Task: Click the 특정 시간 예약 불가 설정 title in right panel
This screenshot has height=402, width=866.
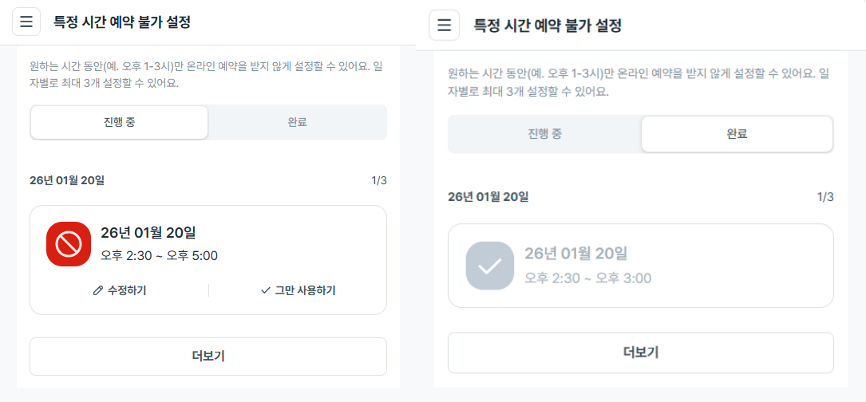Action: [x=548, y=26]
